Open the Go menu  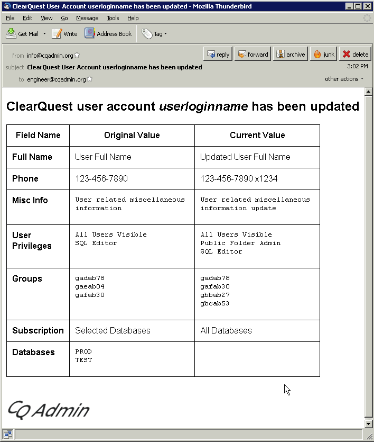(x=64, y=18)
